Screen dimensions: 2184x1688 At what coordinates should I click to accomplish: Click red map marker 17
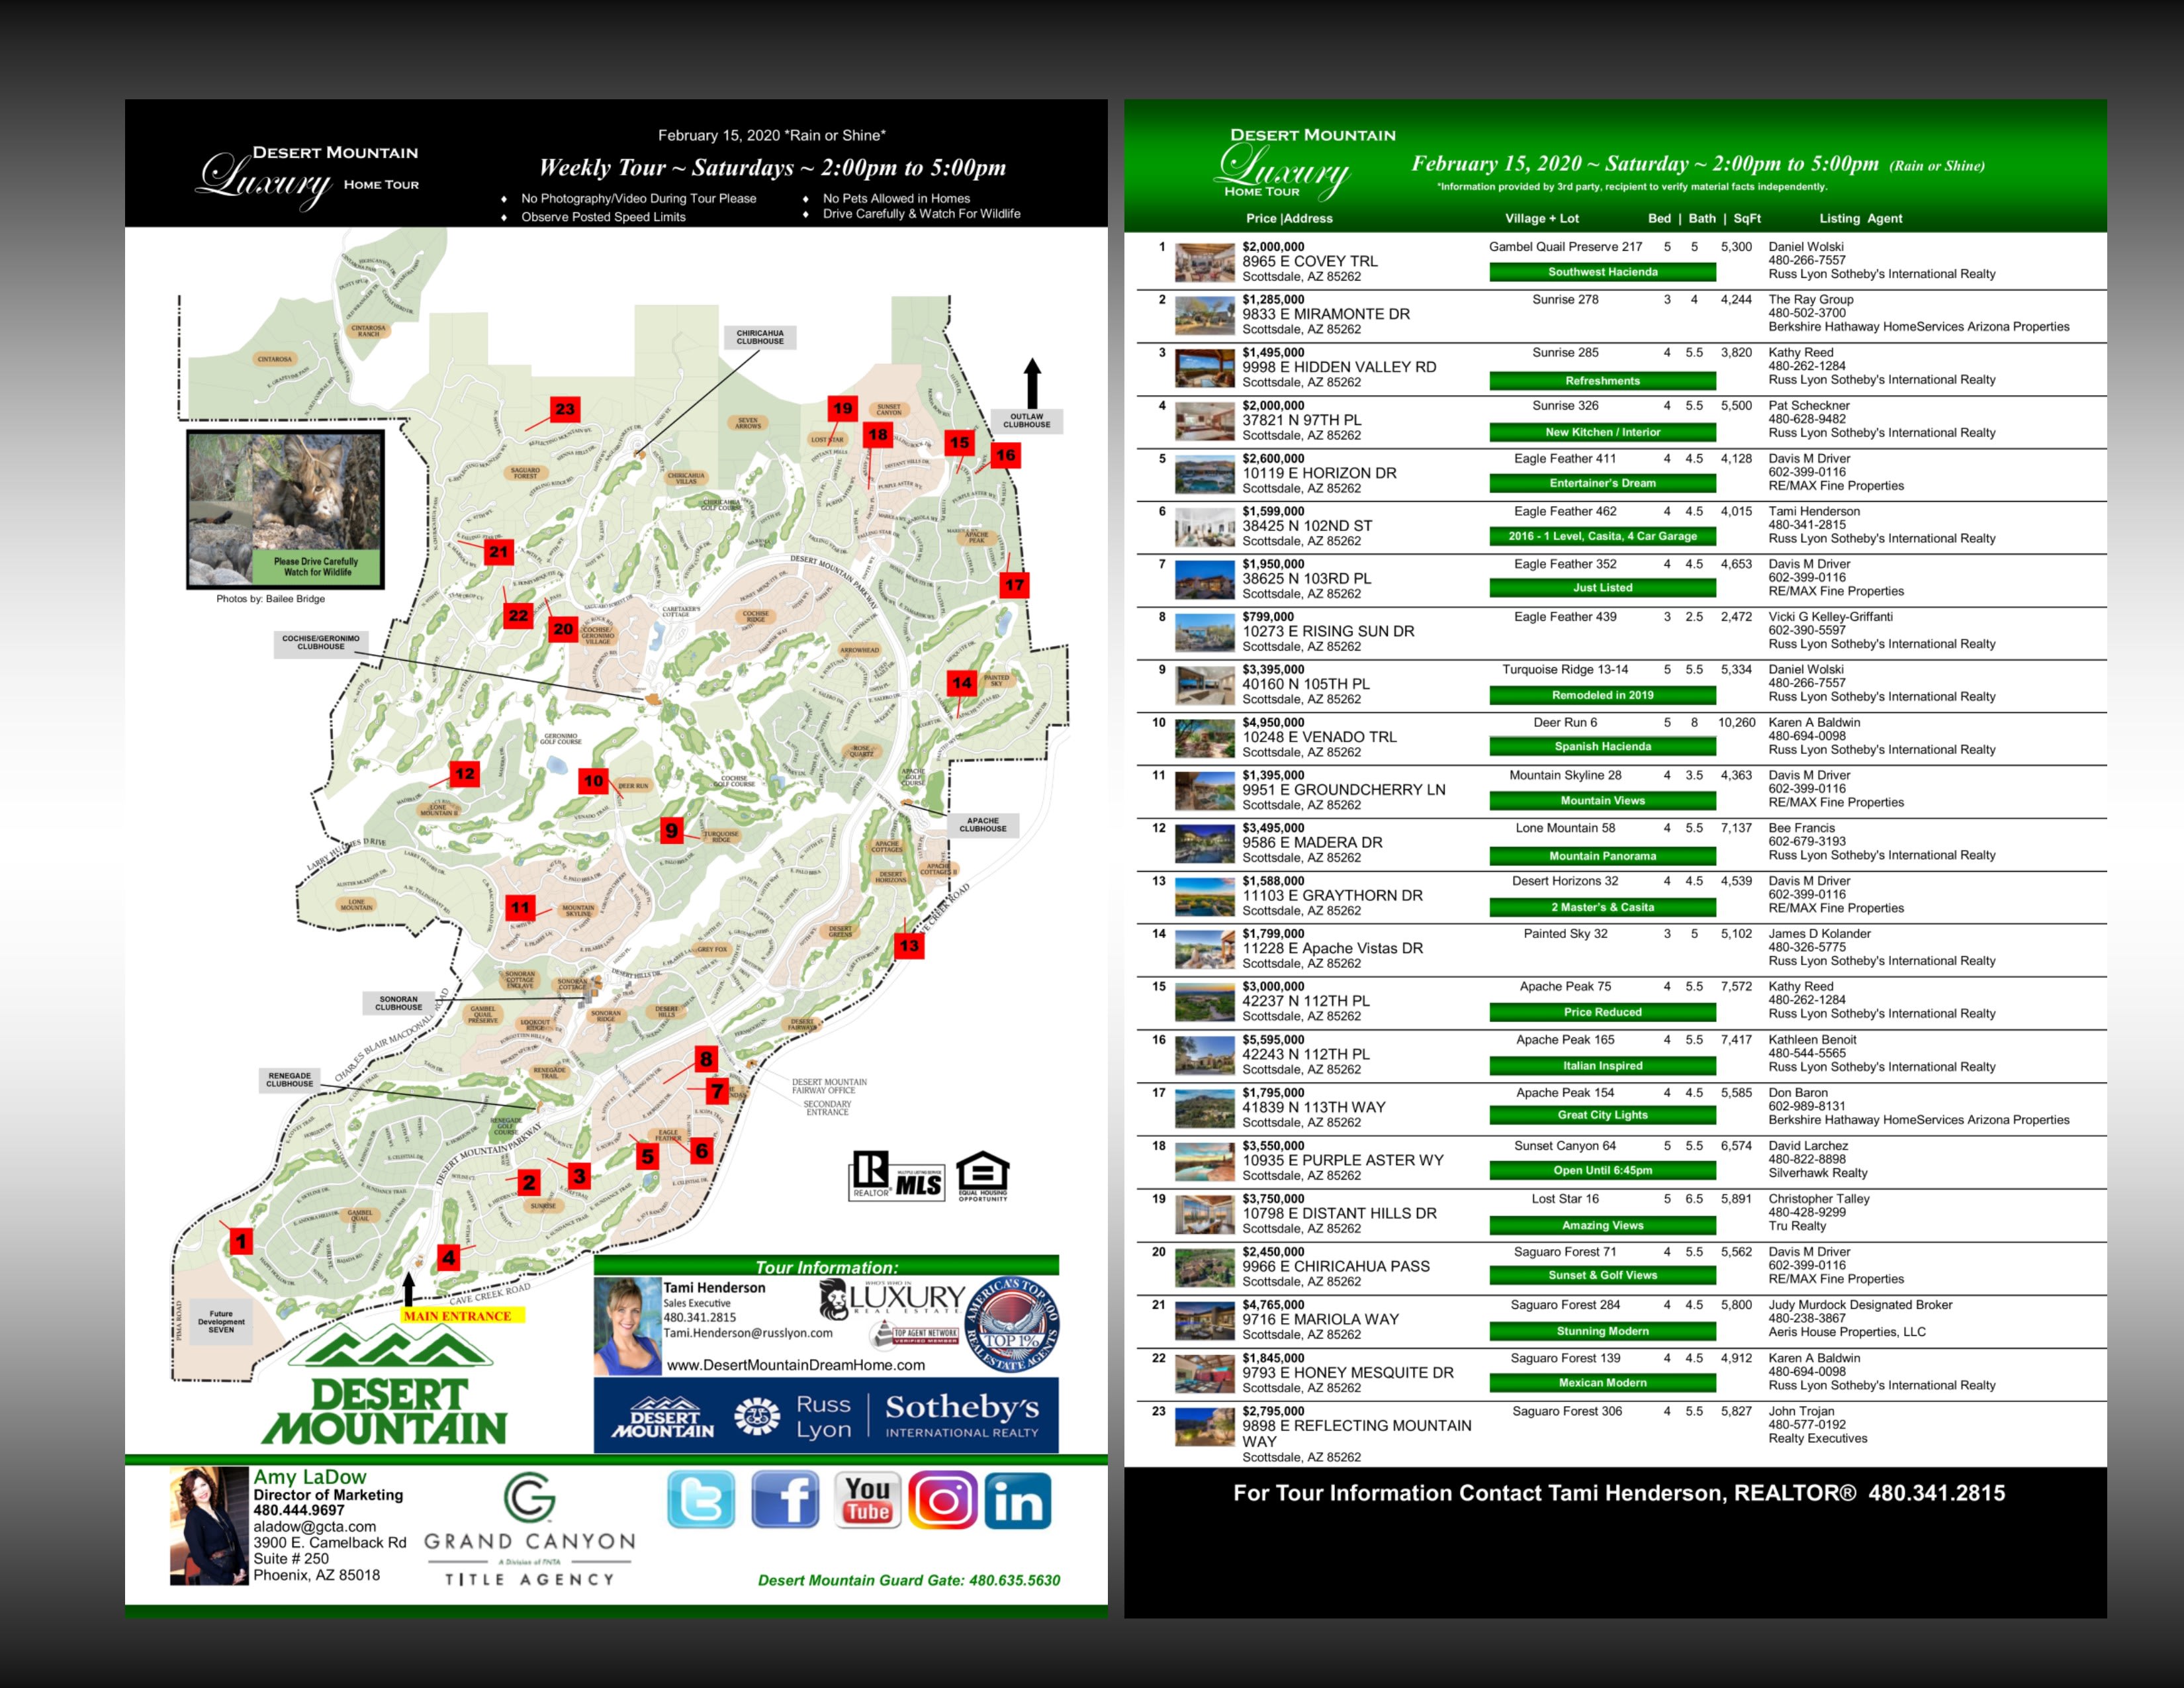tap(1015, 585)
